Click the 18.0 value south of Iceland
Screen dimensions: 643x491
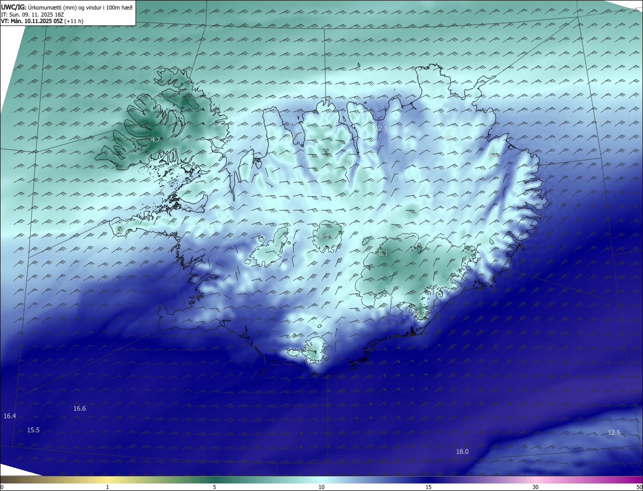coord(462,452)
